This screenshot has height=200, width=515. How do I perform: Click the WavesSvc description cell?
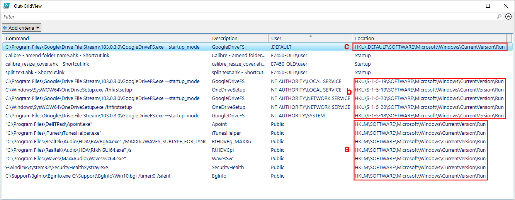point(223,159)
